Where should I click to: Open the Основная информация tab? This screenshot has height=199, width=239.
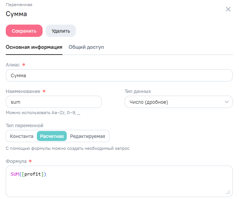(34, 47)
